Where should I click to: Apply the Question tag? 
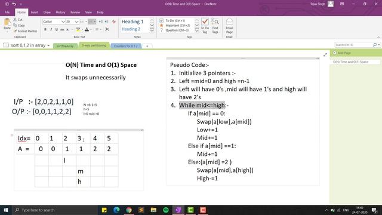click(x=174, y=30)
